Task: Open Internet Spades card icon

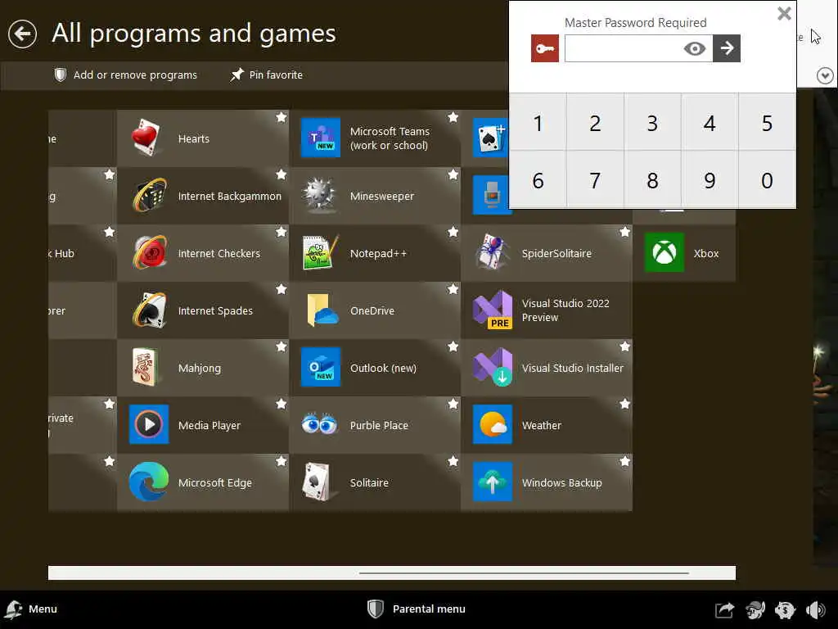Action: click(149, 310)
